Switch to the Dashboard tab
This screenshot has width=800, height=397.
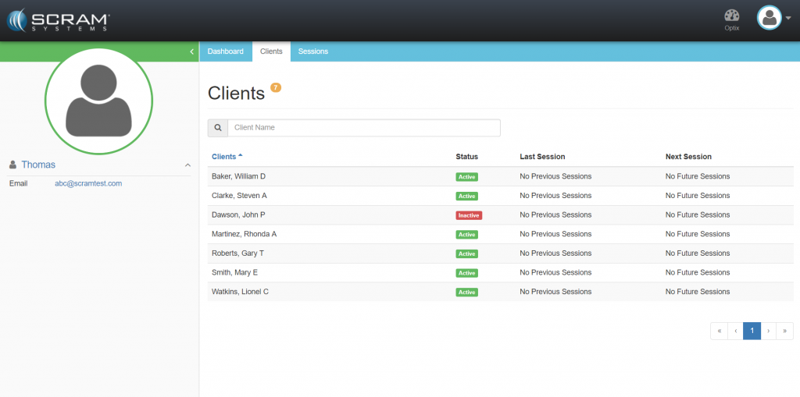[x=226, y=51]
